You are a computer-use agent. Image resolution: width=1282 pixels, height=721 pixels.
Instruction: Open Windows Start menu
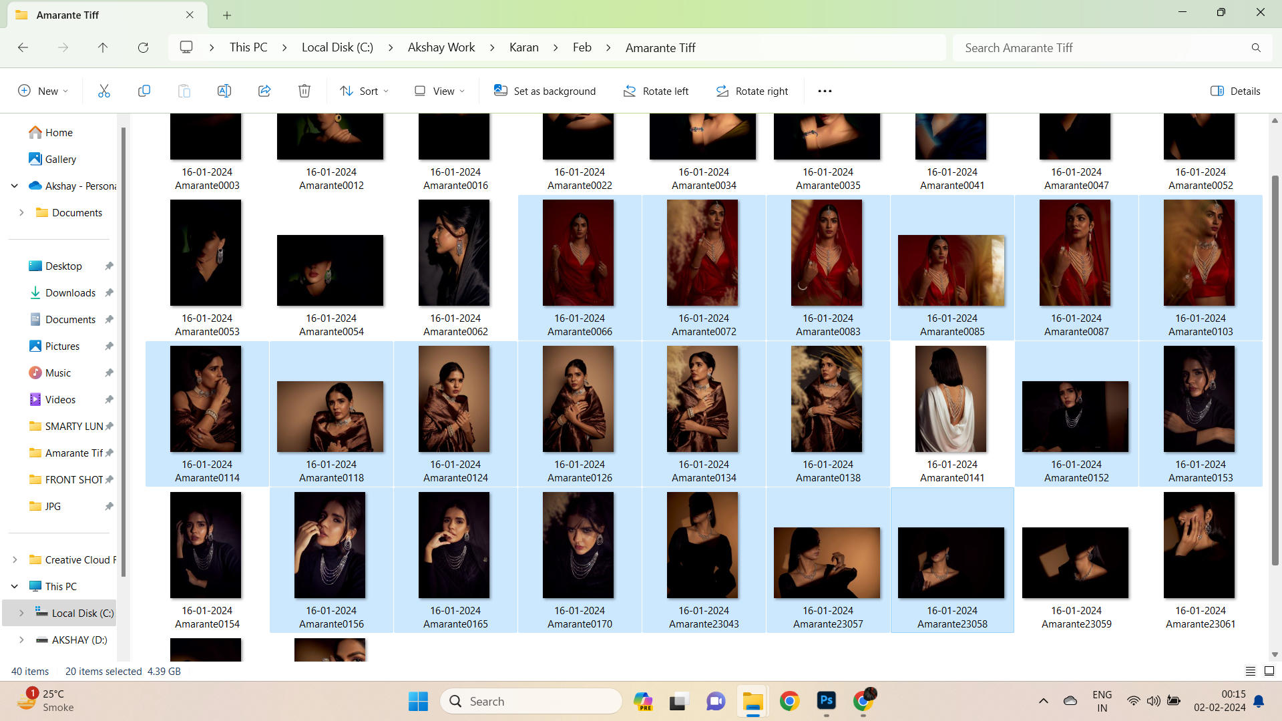click(418, 701)
